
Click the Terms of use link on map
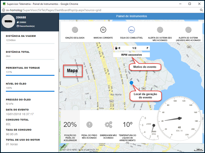[84, 150]
